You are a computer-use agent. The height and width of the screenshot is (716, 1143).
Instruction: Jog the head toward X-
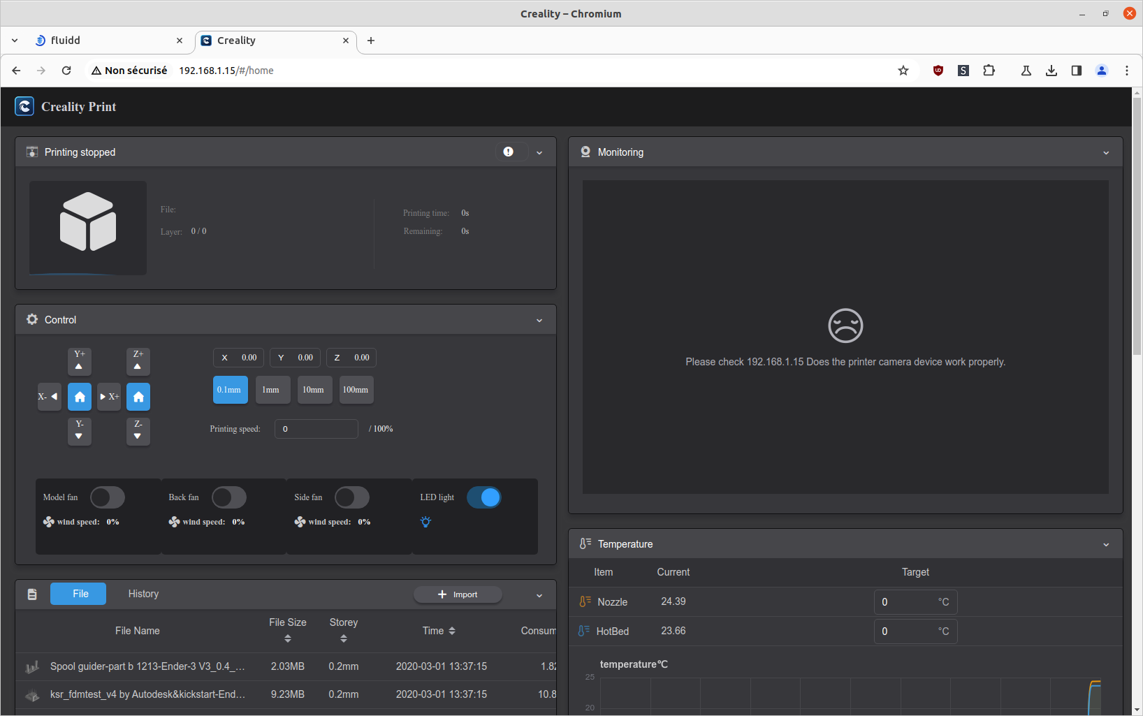pos(49,397)
